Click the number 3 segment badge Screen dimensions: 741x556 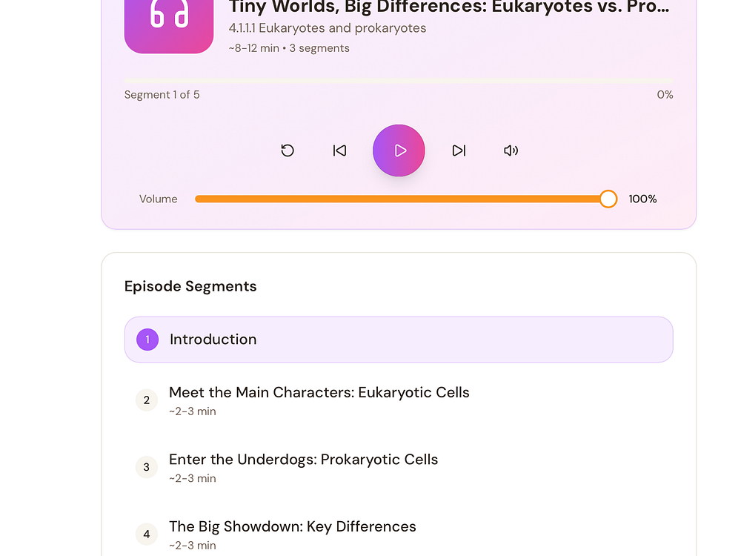click(x=147, y=467)
